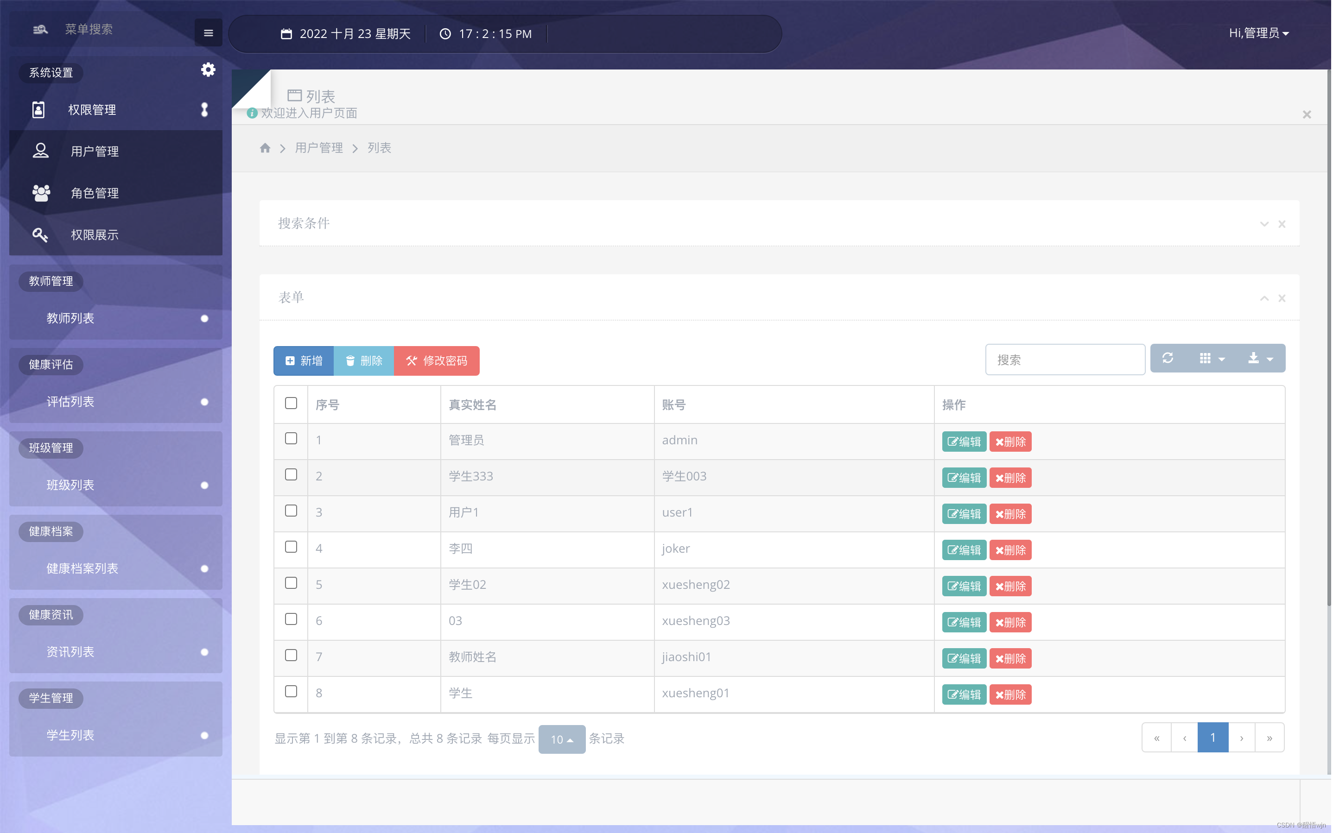Click the 搜索 table search field
1333x833 pixels.
pyautogui.click(x=1065, y=360)
